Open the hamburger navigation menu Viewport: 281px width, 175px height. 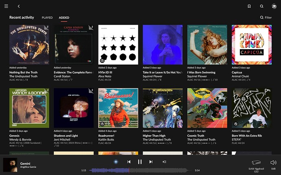pyautogui.click(x=6, y=6)
